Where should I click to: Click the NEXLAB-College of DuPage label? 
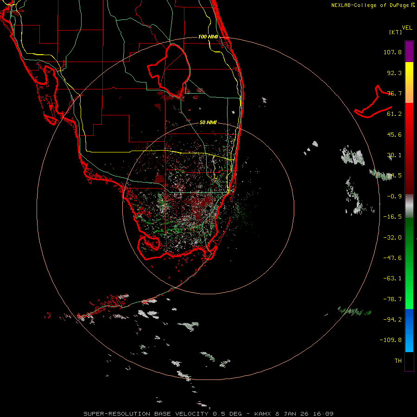click(373, 5)
